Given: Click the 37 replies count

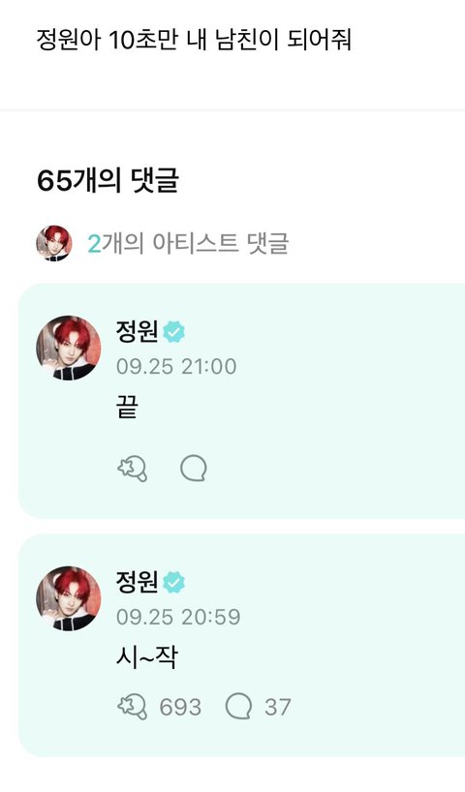Looking at the screenshot, I should click(x=277, y=707).
